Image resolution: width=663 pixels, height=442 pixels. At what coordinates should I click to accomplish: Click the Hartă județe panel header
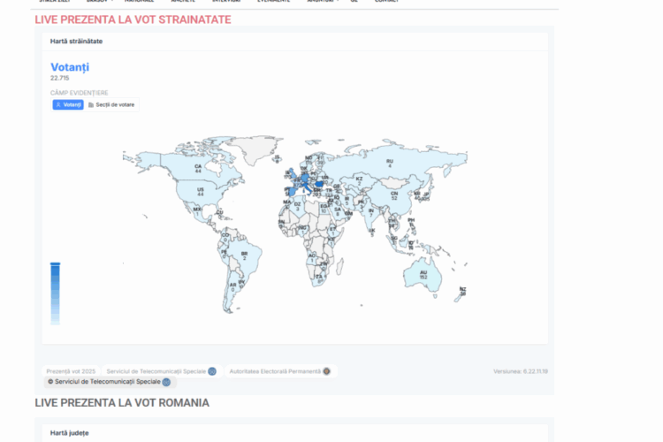pos(69,432)
